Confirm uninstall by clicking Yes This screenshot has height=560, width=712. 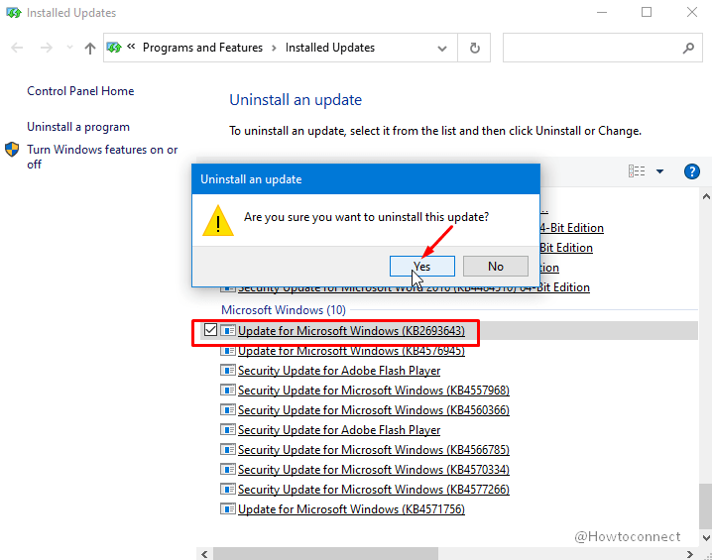pos(421,266)
